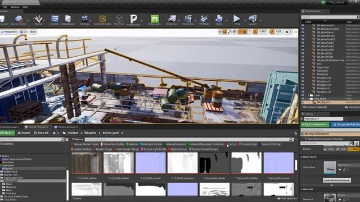This screenshot has width=360, height=202.
Task: Toggle the Texture filter chip
Action: coord(231,144)
